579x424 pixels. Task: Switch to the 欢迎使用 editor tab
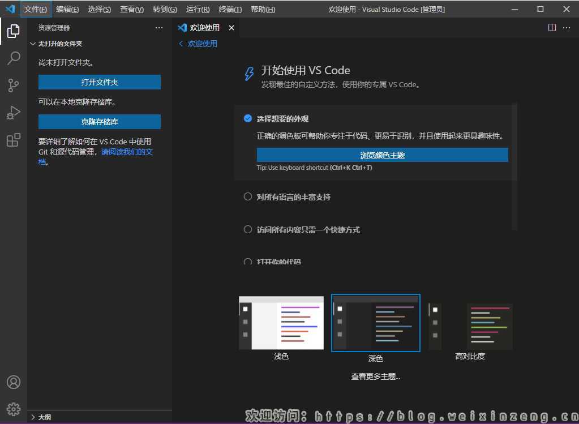[204, 28]
